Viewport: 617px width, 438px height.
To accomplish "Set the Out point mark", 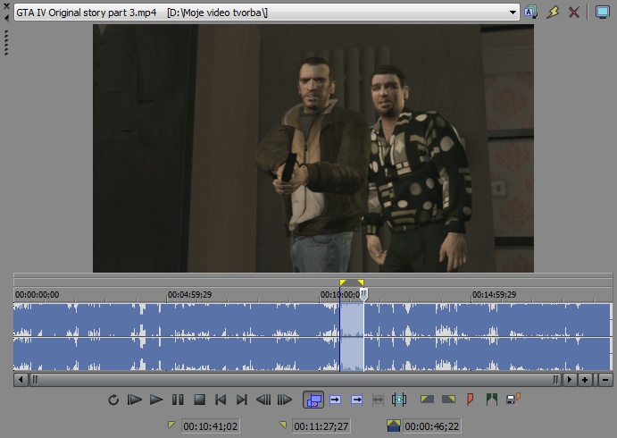I will [x=448, y=400].
